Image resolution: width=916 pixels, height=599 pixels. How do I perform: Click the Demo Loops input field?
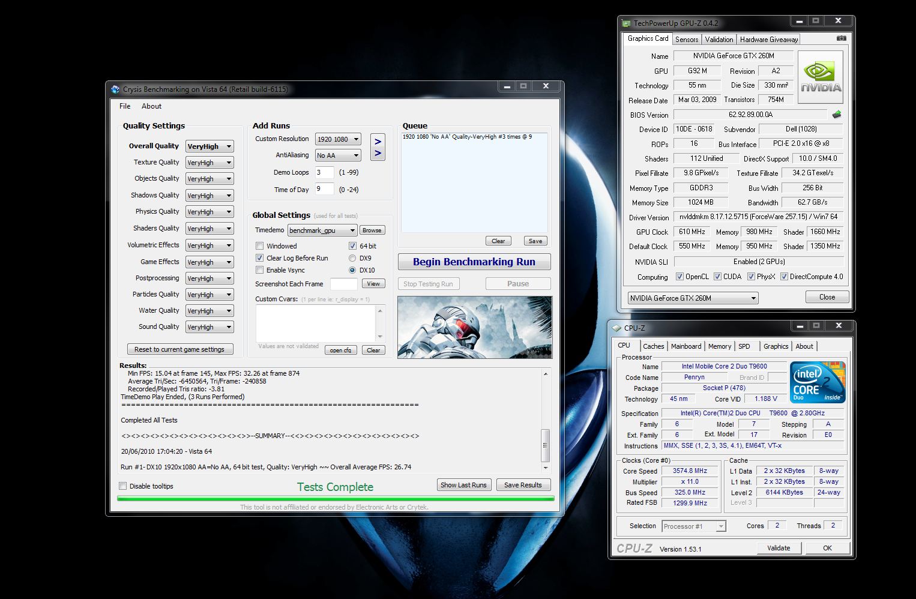click(x=324, y=172)
